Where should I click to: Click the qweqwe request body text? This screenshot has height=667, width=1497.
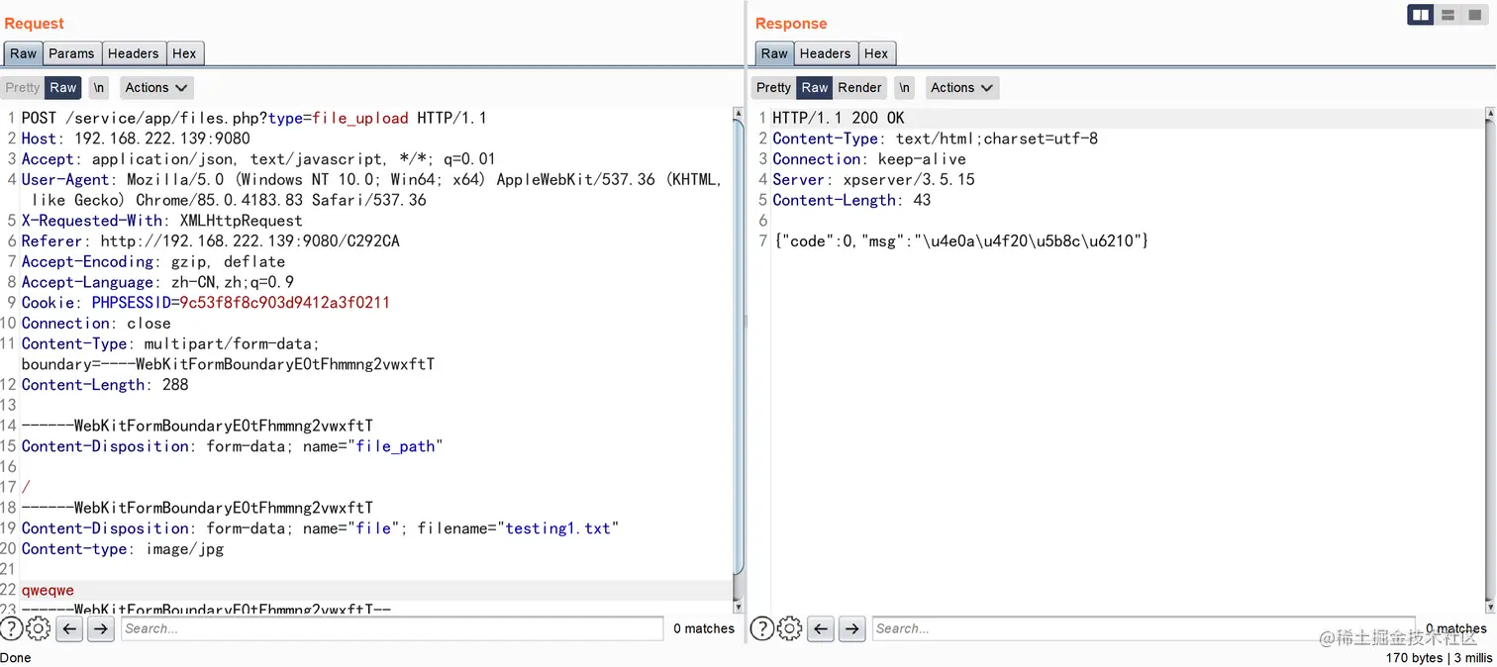48,591
